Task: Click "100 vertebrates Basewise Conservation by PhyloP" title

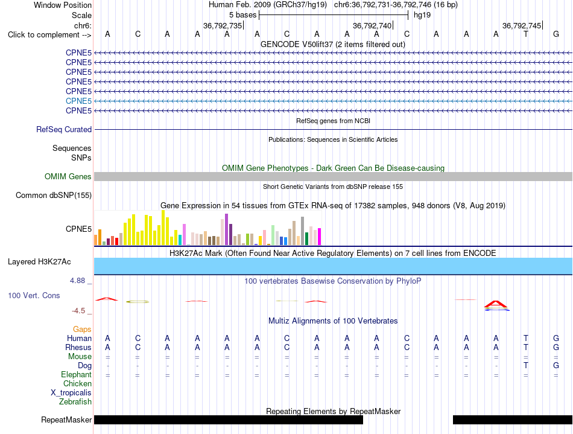Action: pyautogui.click(x=333, y=281)
